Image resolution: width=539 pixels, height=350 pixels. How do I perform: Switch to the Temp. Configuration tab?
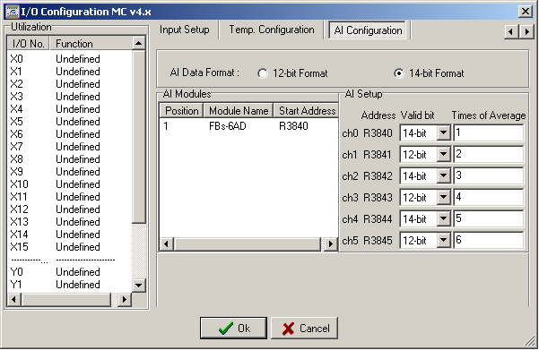(272, 30)
